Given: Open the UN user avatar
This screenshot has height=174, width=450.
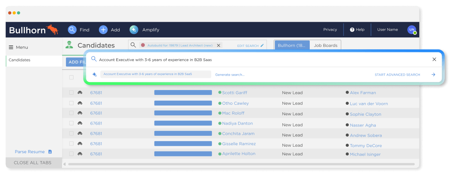Looking at the screenshot, I should 412,30.
